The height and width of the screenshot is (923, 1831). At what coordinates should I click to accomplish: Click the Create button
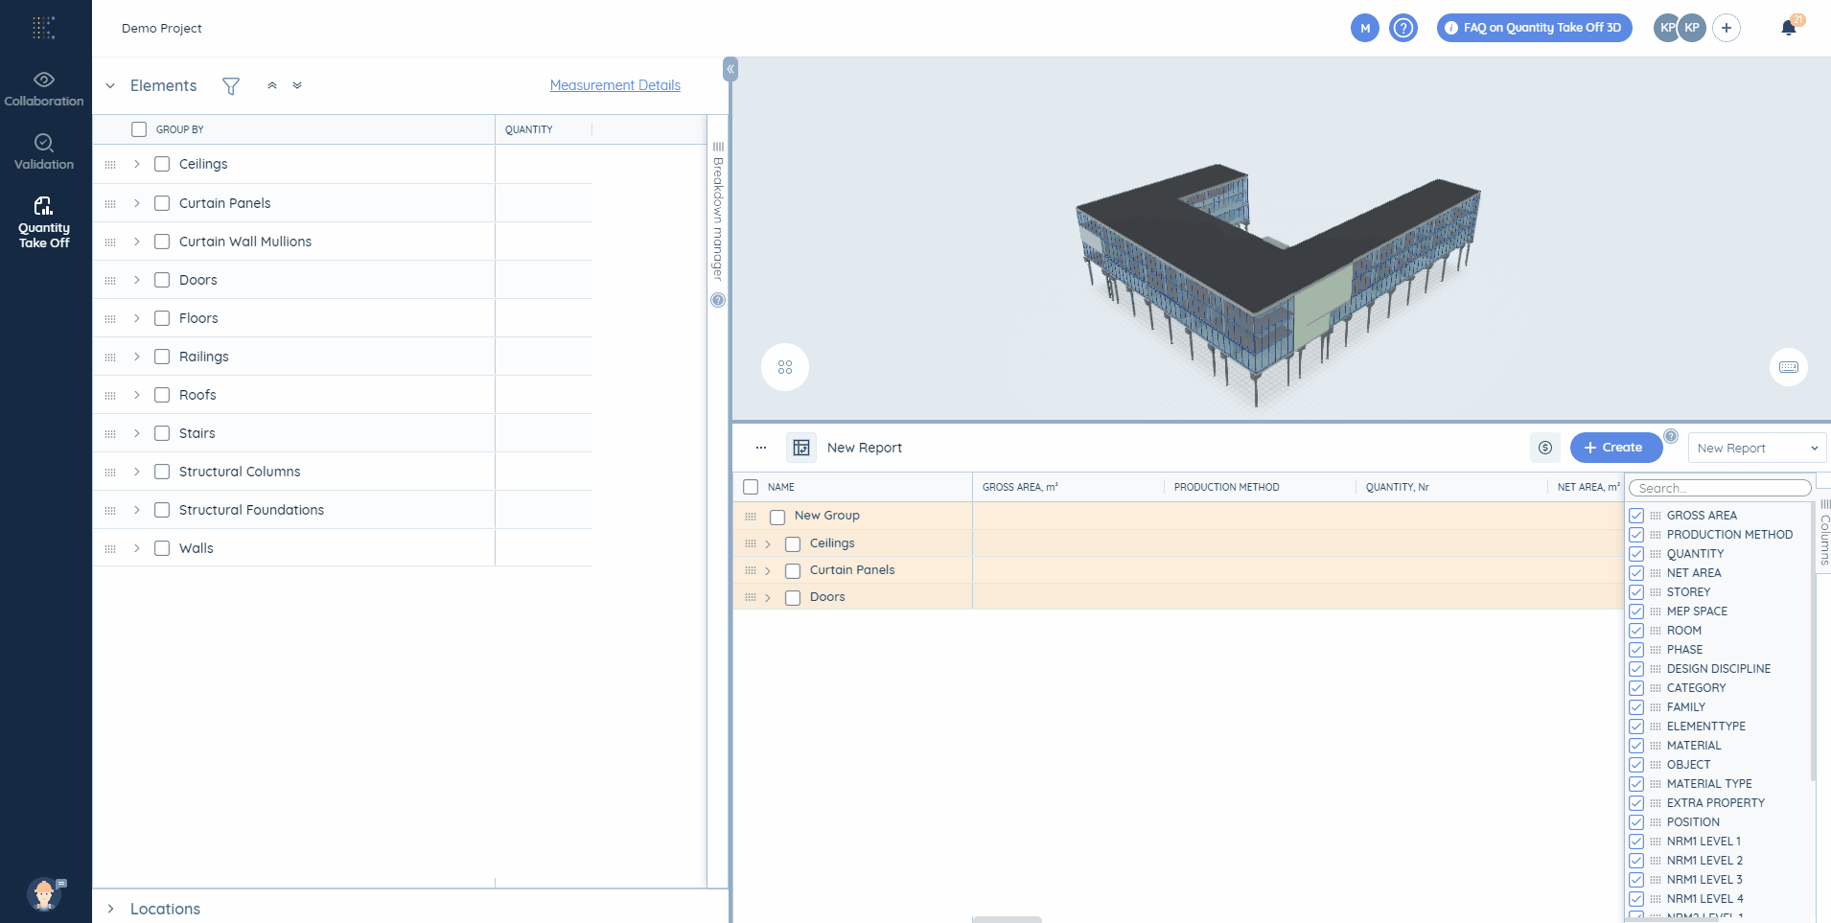pos(1616,448)
